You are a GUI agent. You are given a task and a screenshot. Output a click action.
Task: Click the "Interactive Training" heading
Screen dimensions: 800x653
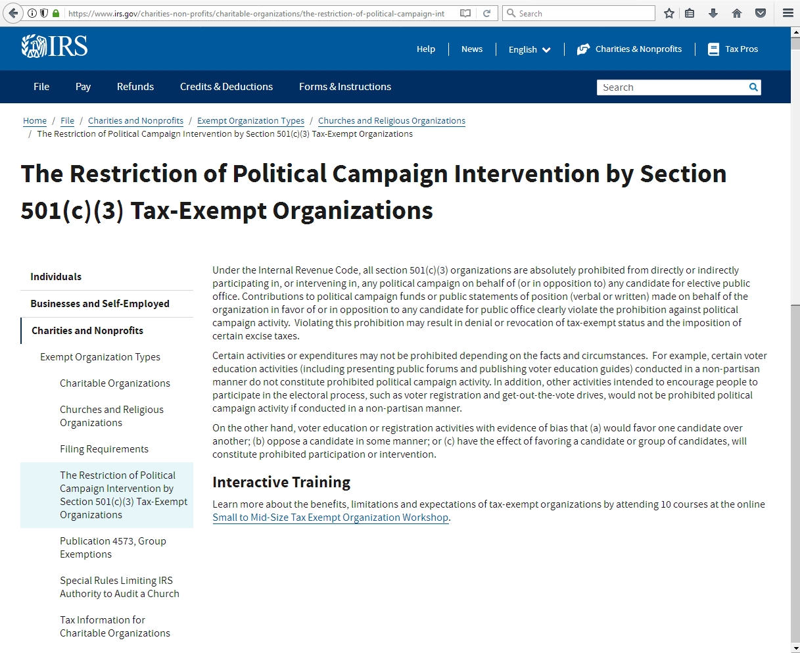[281, 483]
